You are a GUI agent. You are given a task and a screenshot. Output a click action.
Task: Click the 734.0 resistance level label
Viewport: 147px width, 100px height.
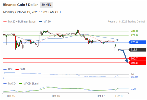click(134, 31)
